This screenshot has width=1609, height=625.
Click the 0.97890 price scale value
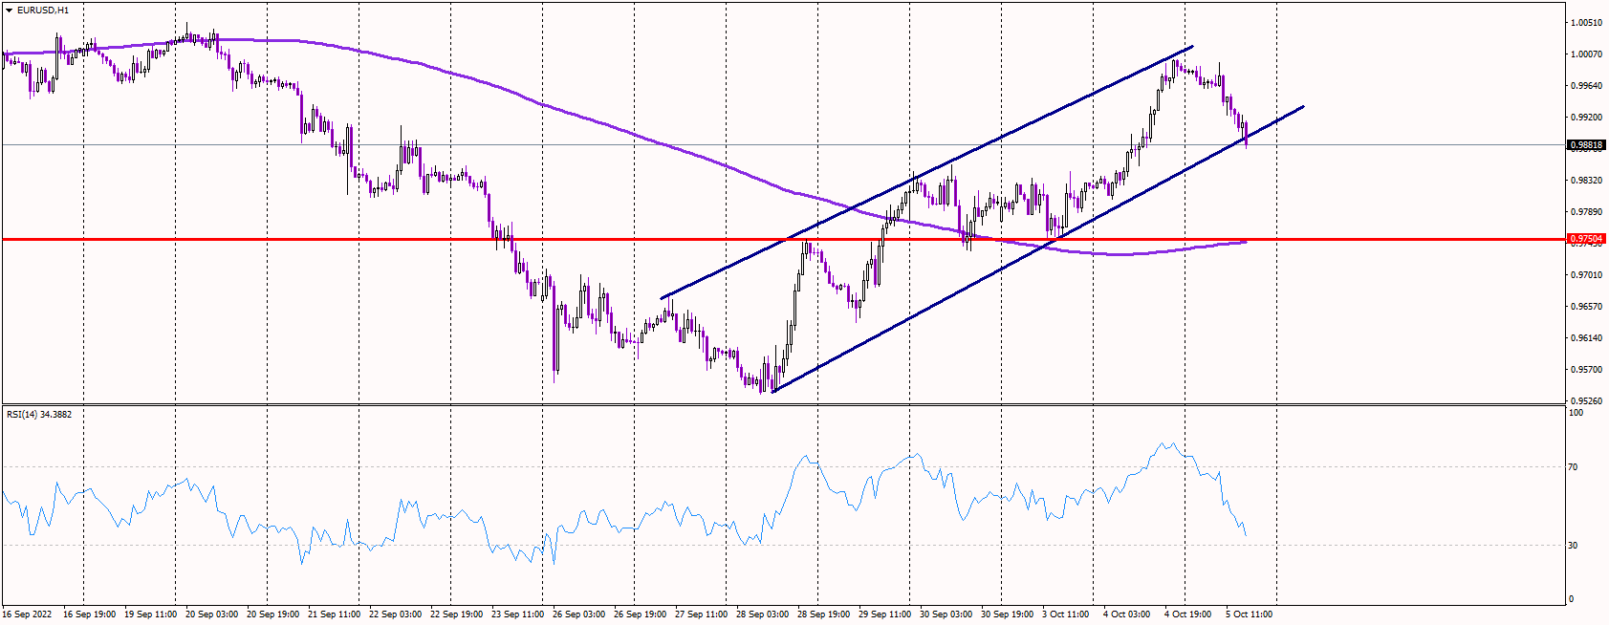[1587, 211]
